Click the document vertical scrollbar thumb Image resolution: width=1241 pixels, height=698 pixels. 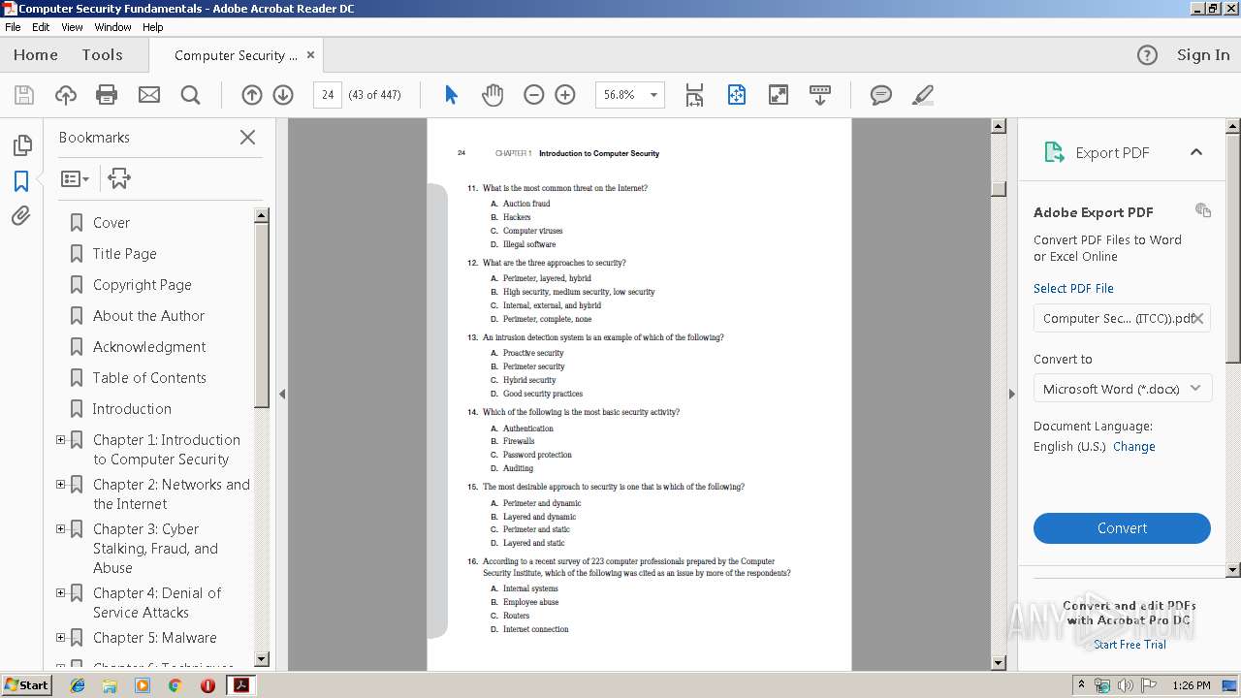coord(999,188)
